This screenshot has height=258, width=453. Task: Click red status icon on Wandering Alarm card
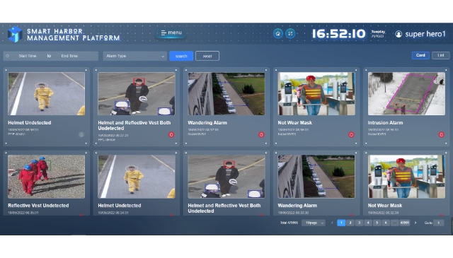click(x=261, y=134)
